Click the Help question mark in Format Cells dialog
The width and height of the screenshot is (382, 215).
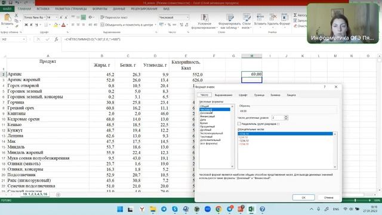(x=325, y=87)
